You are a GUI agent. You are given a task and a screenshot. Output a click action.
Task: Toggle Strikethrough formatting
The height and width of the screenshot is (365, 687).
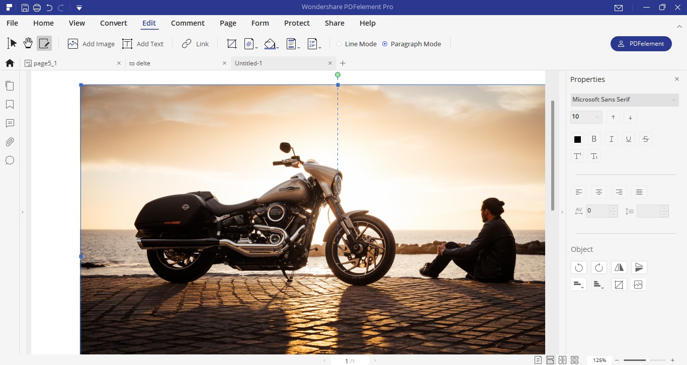[x=646, y=139]
